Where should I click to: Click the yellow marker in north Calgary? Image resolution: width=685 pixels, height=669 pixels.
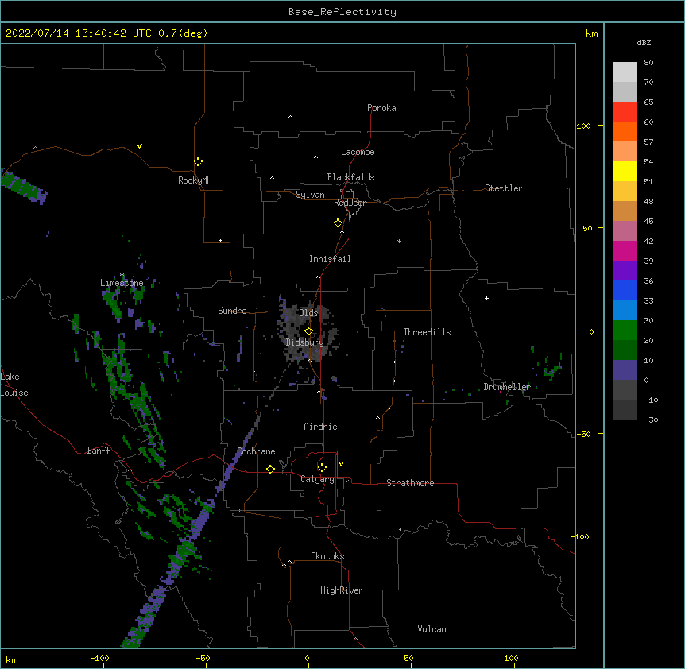tap(322, 468)
